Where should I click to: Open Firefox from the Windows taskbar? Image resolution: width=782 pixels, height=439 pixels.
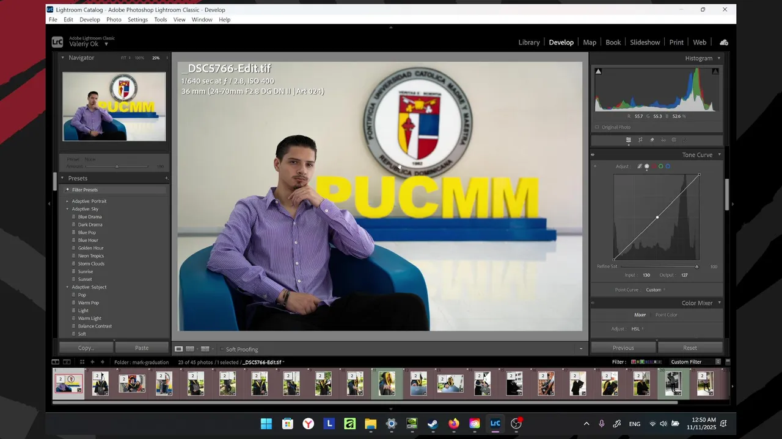pyautogui.click(x=454, y=423)
